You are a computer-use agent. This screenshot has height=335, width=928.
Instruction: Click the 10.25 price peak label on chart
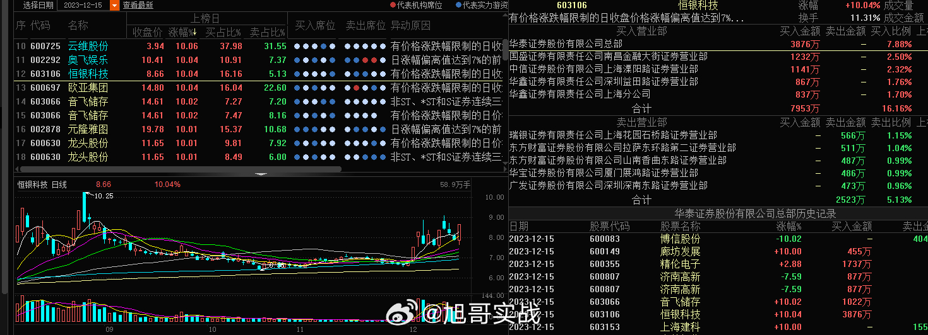(x=104, y=196)
